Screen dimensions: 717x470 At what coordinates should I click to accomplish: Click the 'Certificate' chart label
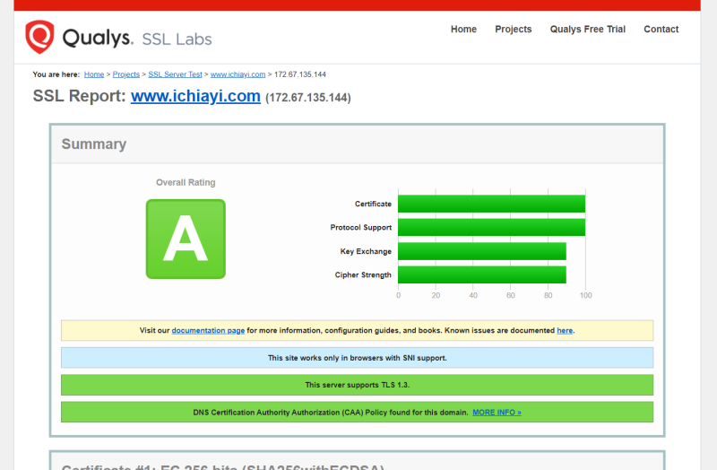point(373,204)
